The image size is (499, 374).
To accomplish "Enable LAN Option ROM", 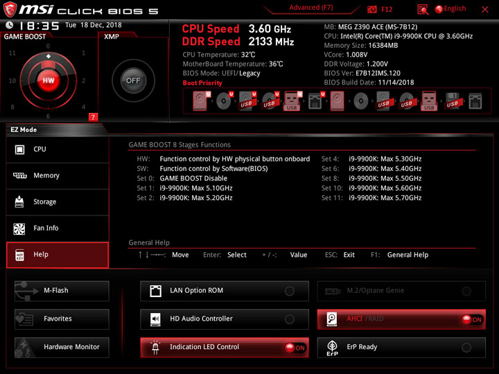I will [x=225, y=291].
